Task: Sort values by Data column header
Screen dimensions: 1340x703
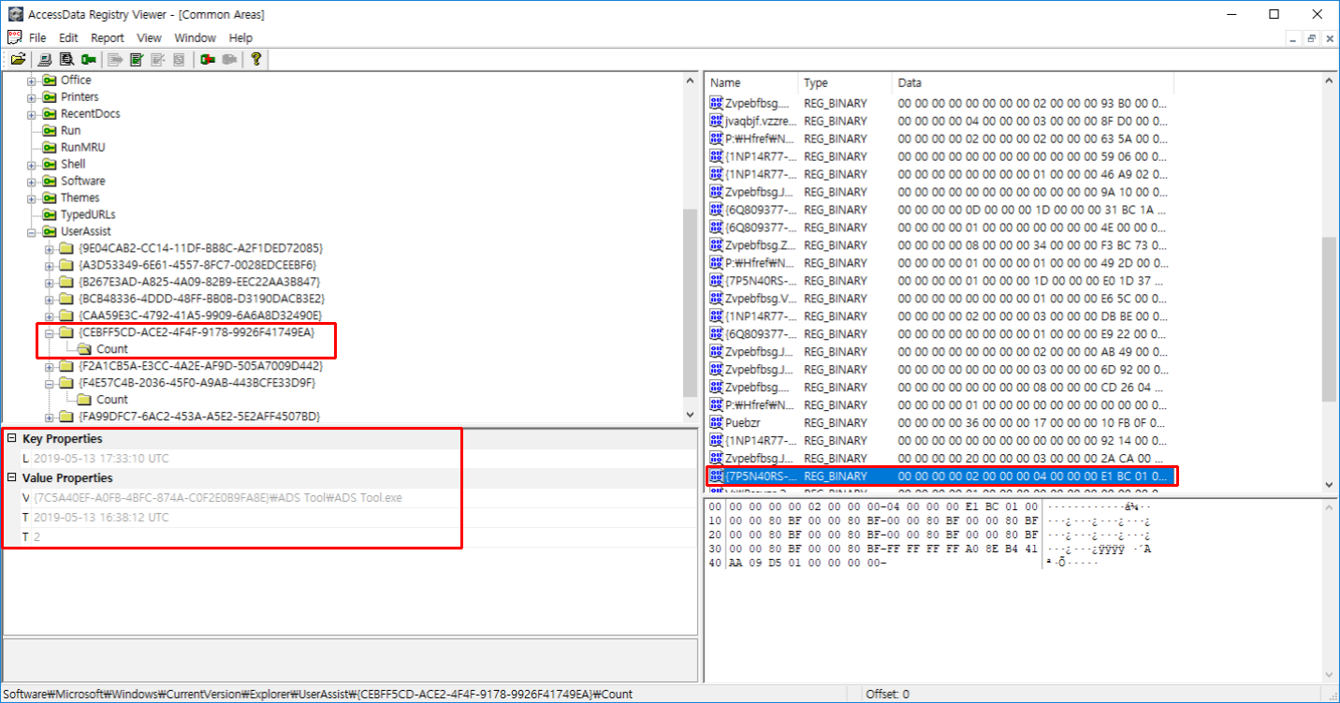Action: point(1032,83)
